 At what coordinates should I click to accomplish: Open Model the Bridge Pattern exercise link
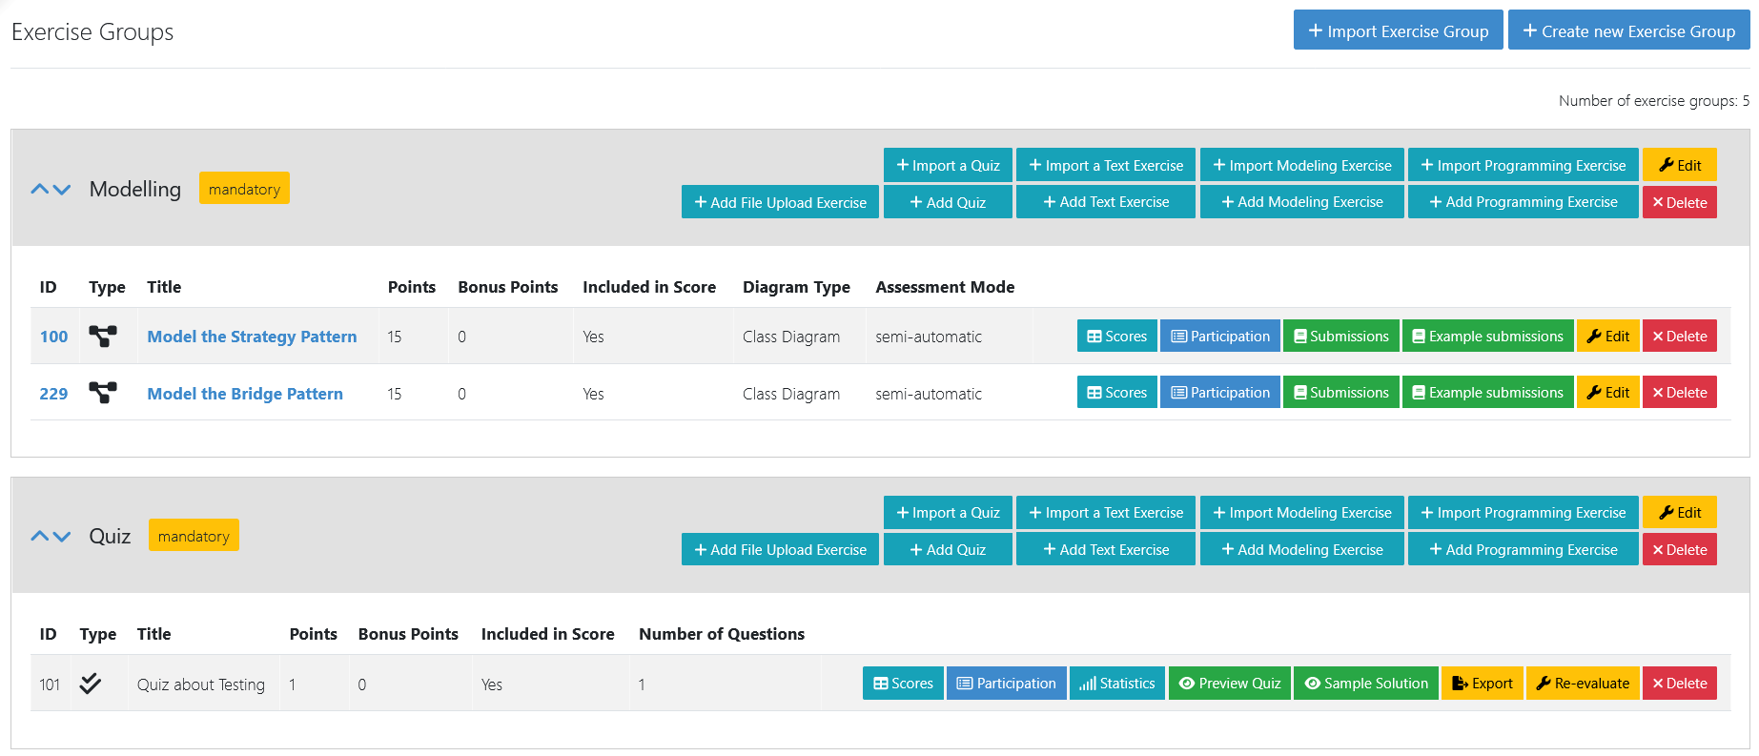pos(245,394)
